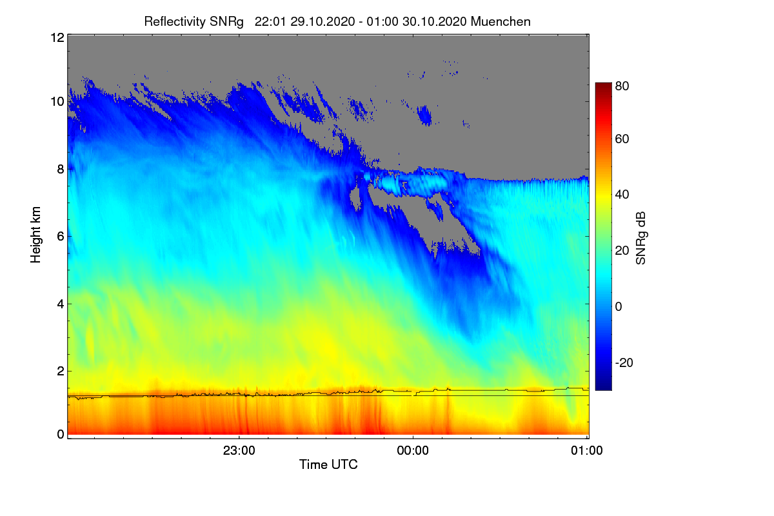
Task: Click the colorbar value 60
Action: pyautogui.click(x=622, y=139)
